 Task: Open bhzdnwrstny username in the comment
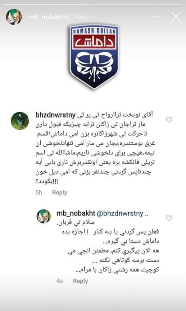click(x=56, y=115)
